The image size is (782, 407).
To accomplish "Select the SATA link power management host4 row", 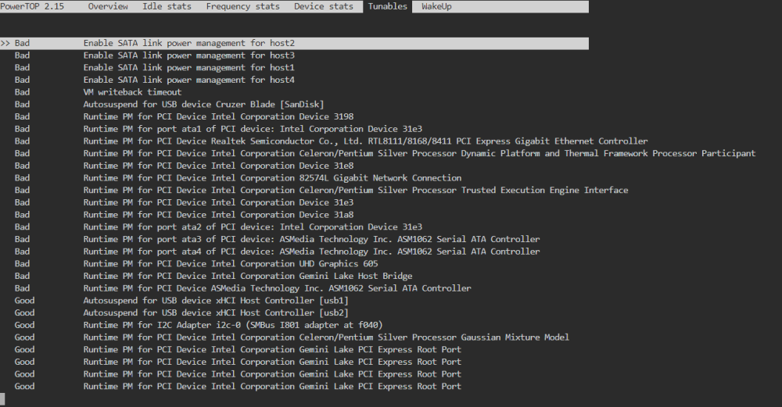I will (x=154, y=80).
